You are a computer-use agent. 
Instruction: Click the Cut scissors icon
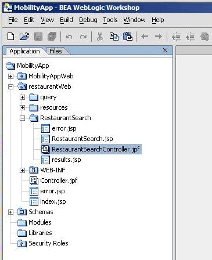pyautogui.click(x=100, y=37)
